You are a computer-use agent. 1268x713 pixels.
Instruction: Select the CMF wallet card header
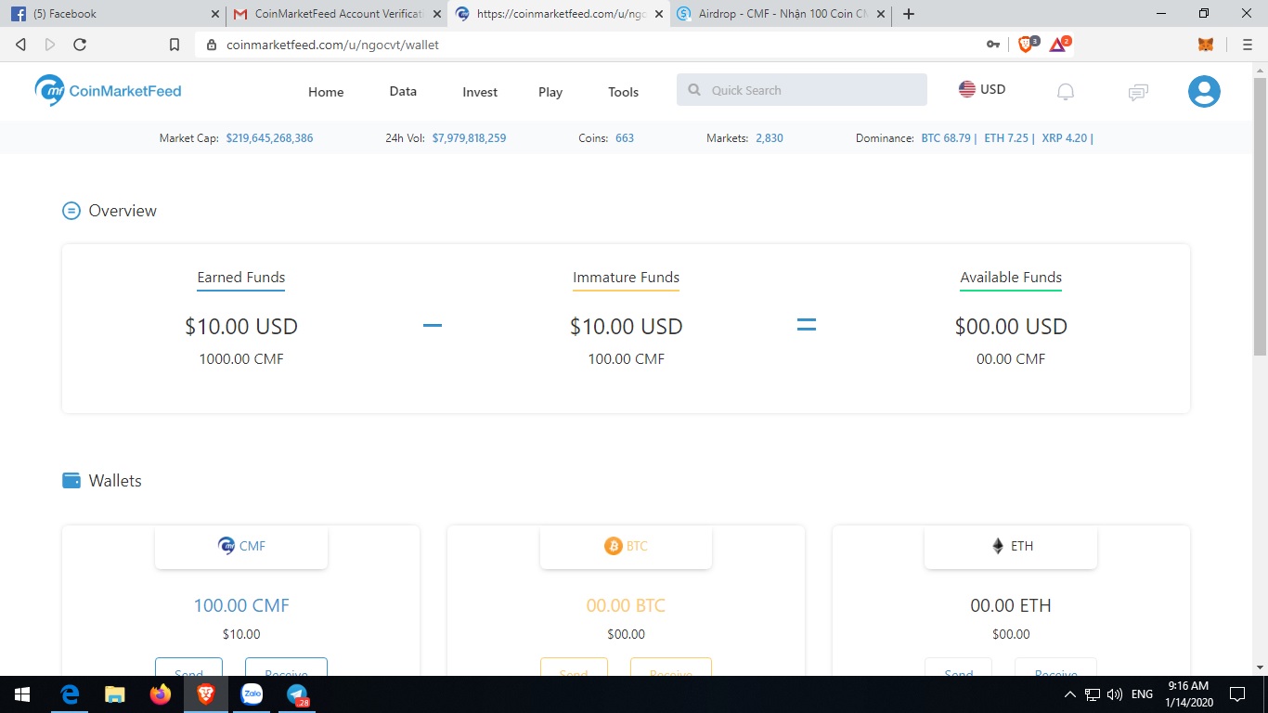(x=241, y=546)
